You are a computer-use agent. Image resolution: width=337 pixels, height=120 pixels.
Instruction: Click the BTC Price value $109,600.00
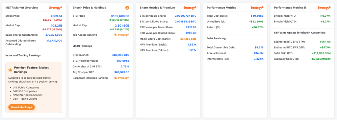tap(120, 16)
